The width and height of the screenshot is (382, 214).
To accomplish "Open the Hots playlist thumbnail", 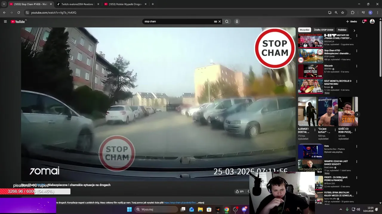I will tap(310, 151).
